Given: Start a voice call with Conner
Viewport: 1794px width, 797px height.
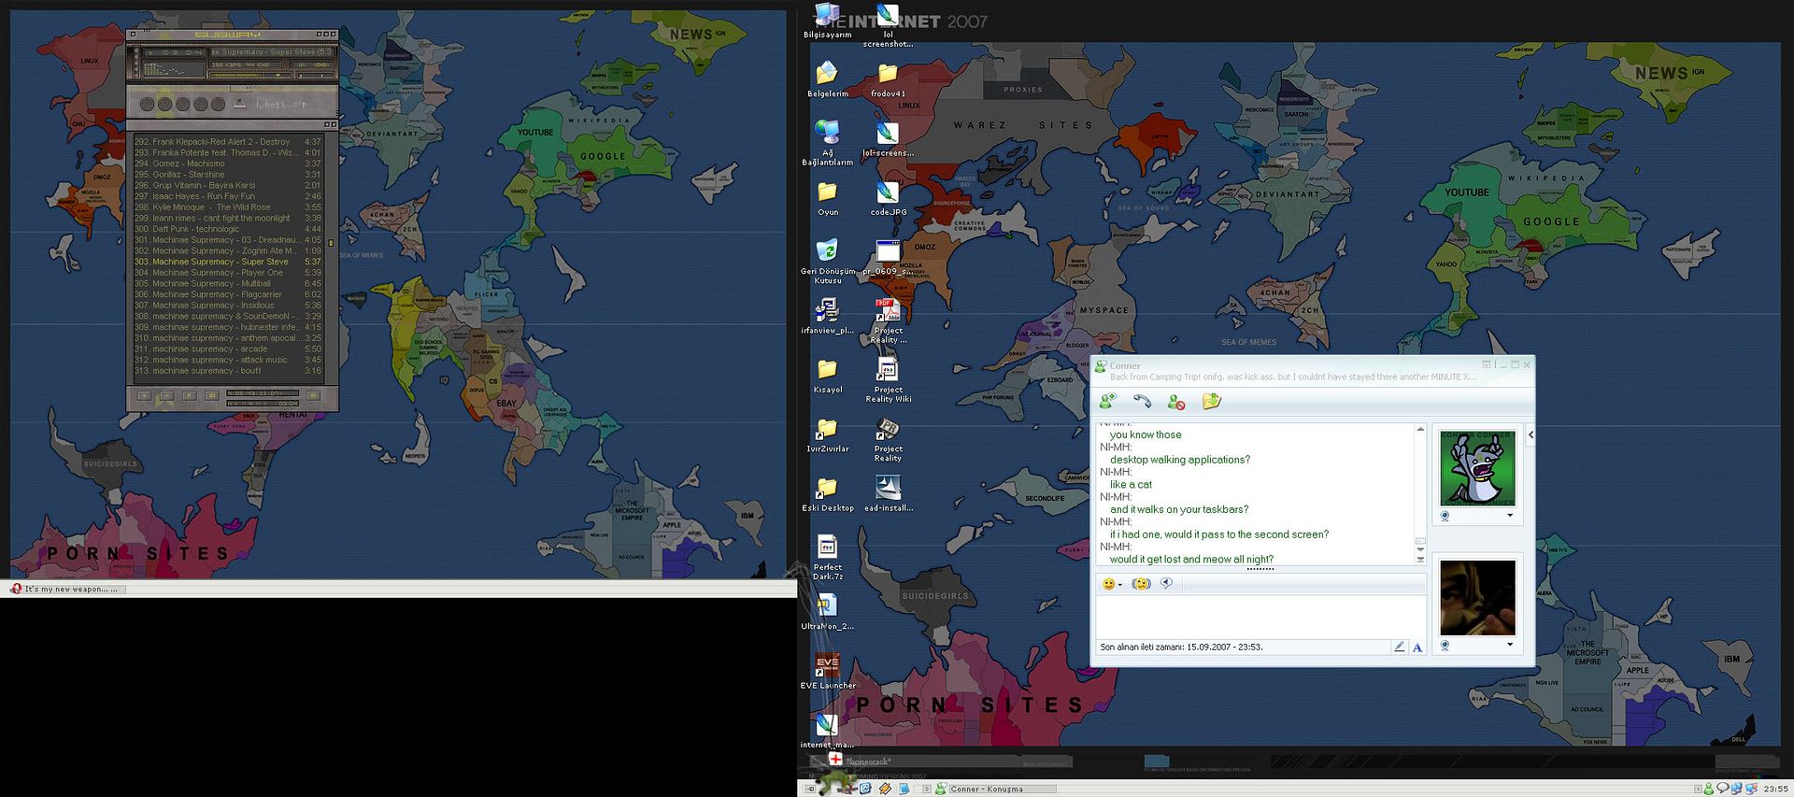Looking at the screenshot, I should 1142,402.
